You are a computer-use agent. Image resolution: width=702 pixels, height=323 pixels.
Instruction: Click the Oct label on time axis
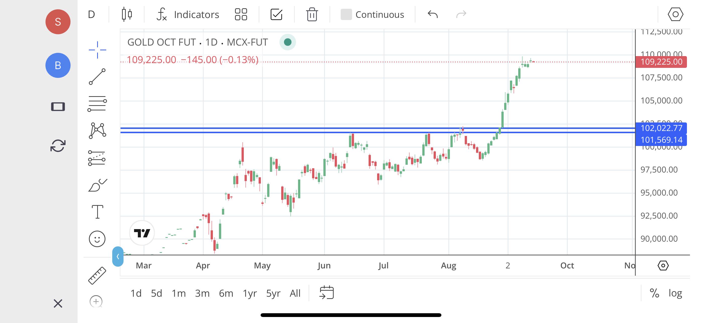tap(567, 265)
